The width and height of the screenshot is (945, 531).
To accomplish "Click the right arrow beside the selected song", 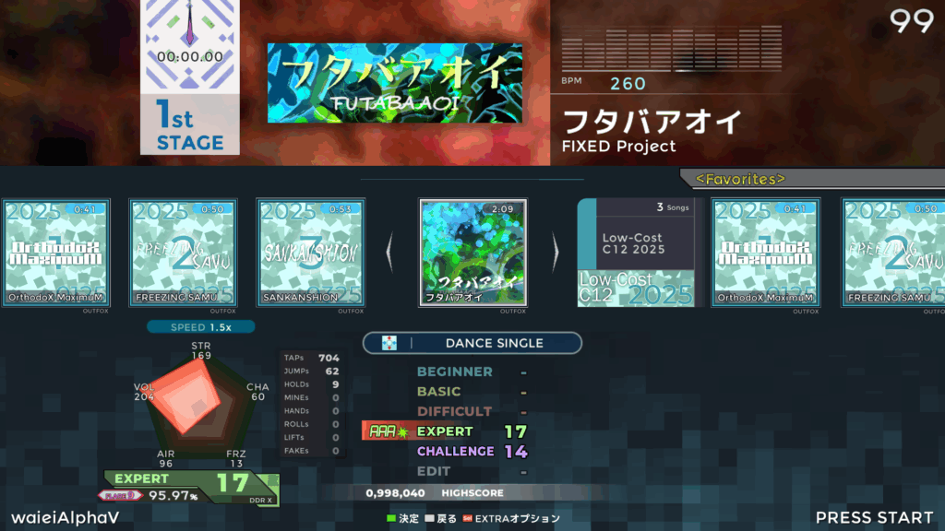I will [x=555, y=253].
